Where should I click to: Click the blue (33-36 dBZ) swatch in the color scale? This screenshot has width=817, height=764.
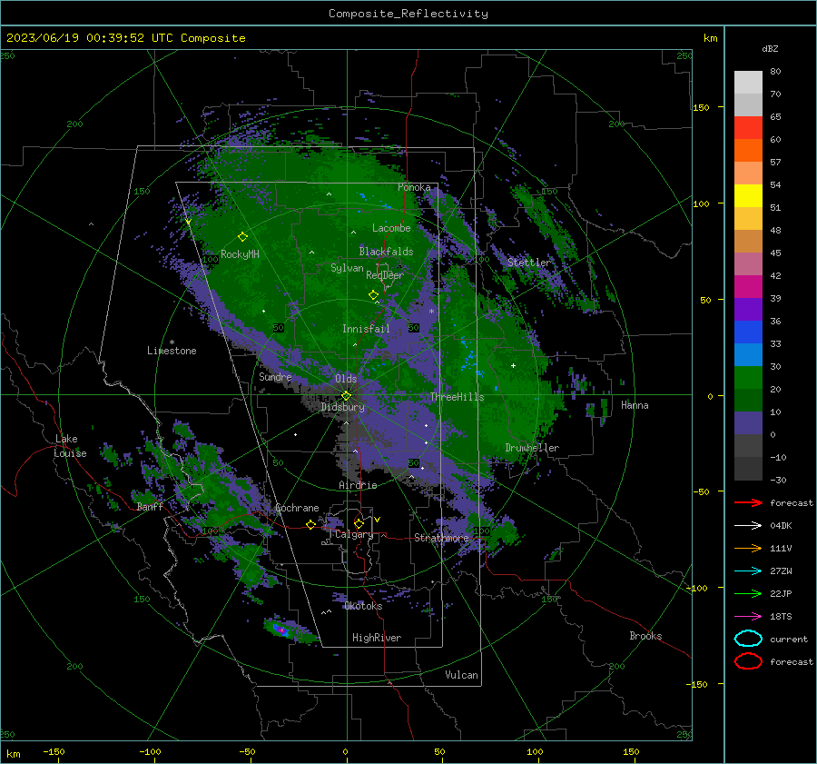pyautogui.click(x=748, y=332)
